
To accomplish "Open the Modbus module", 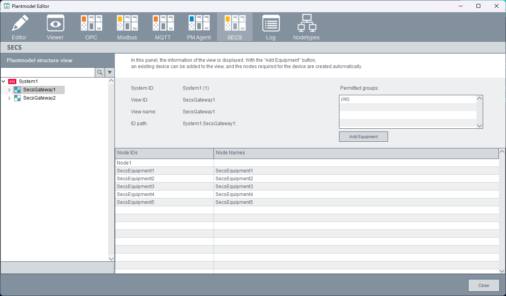I will pyautogui.click(x=127, y=27).
